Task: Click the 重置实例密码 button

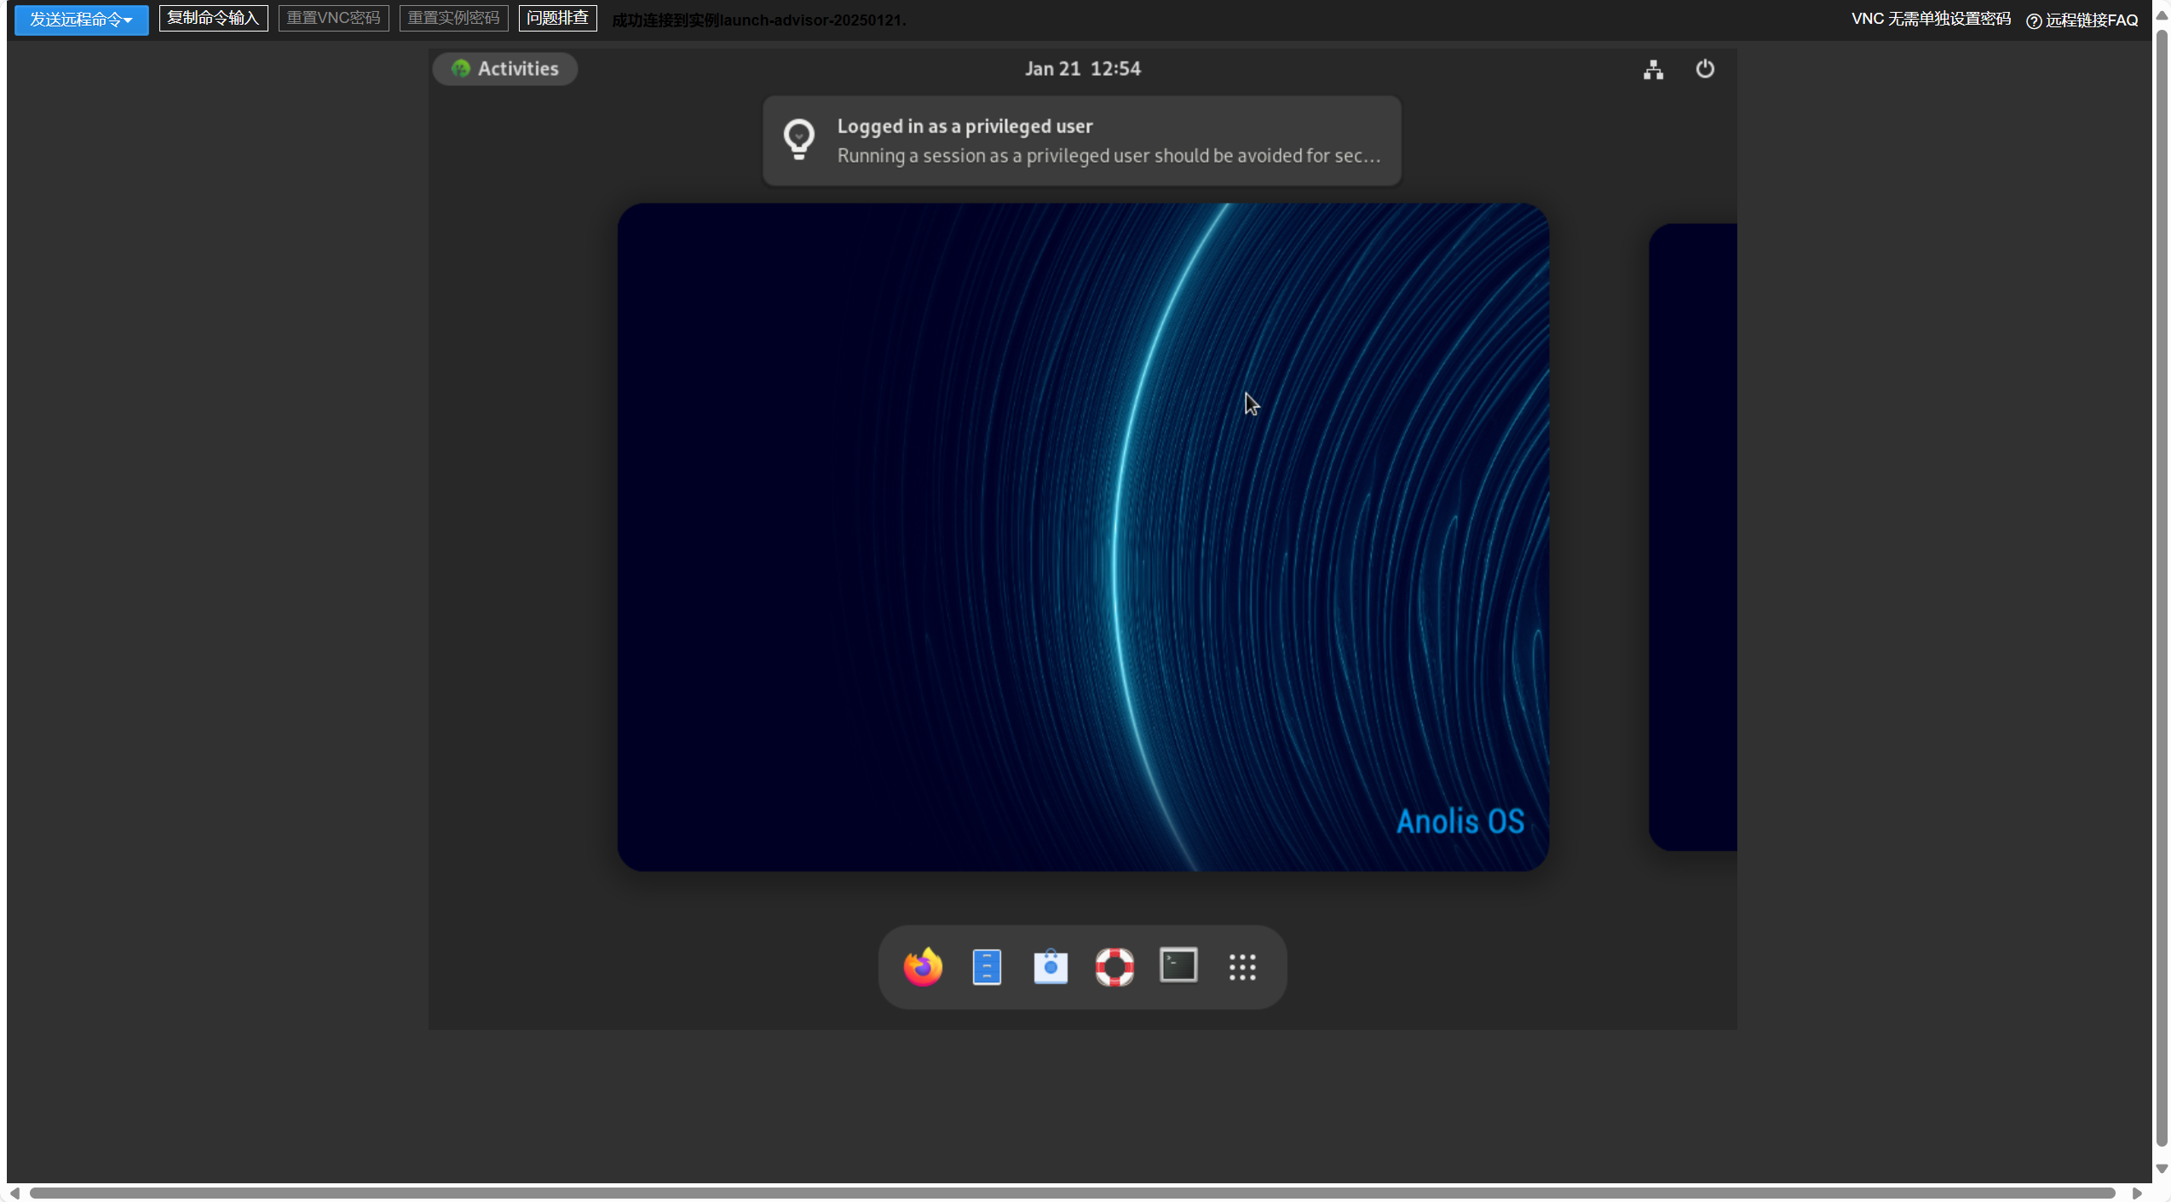Action: (453, 18)
